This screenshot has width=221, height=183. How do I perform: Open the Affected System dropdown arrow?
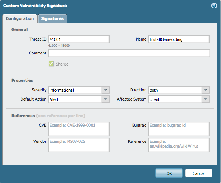click(x=206, y=99)
